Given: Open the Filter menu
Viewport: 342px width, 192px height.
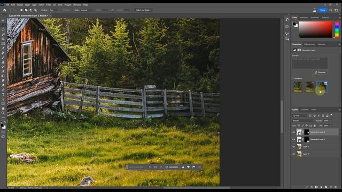Looking at the screenshot, I should (x=49, y=5).
